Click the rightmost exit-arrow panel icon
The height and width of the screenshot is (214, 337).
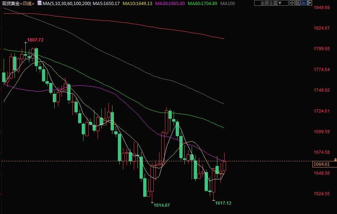click(310, 3)
